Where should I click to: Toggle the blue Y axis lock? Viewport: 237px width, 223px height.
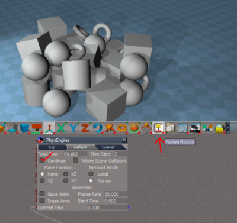point(73,128)
